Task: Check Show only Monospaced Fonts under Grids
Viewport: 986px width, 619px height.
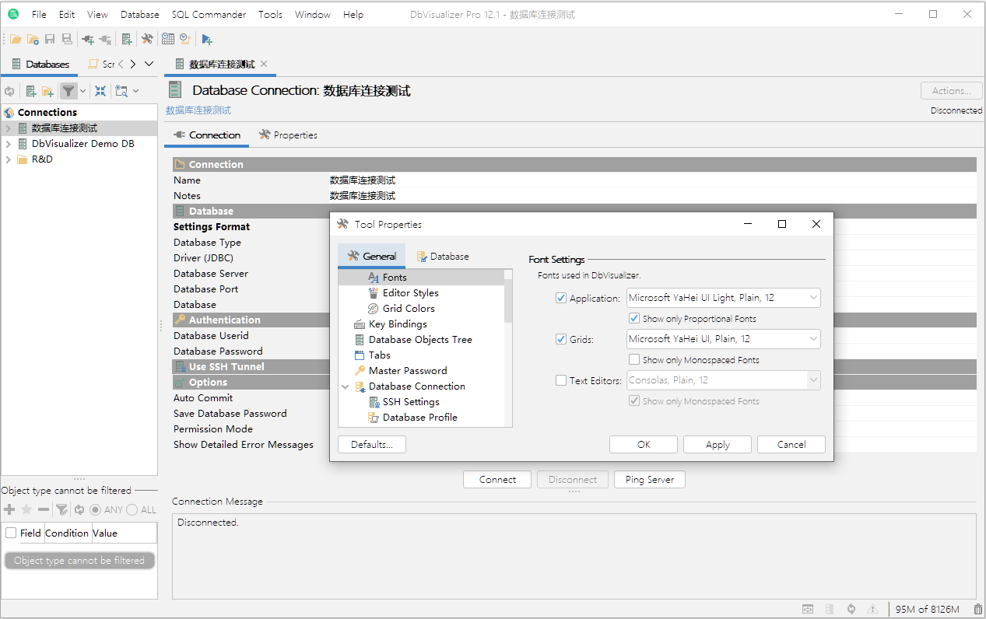Action: click(x=634, y=360)
